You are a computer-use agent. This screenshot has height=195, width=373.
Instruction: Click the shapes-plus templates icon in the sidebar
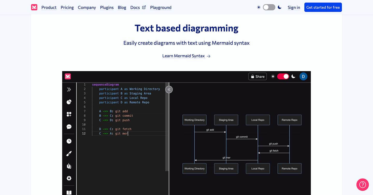69,114
